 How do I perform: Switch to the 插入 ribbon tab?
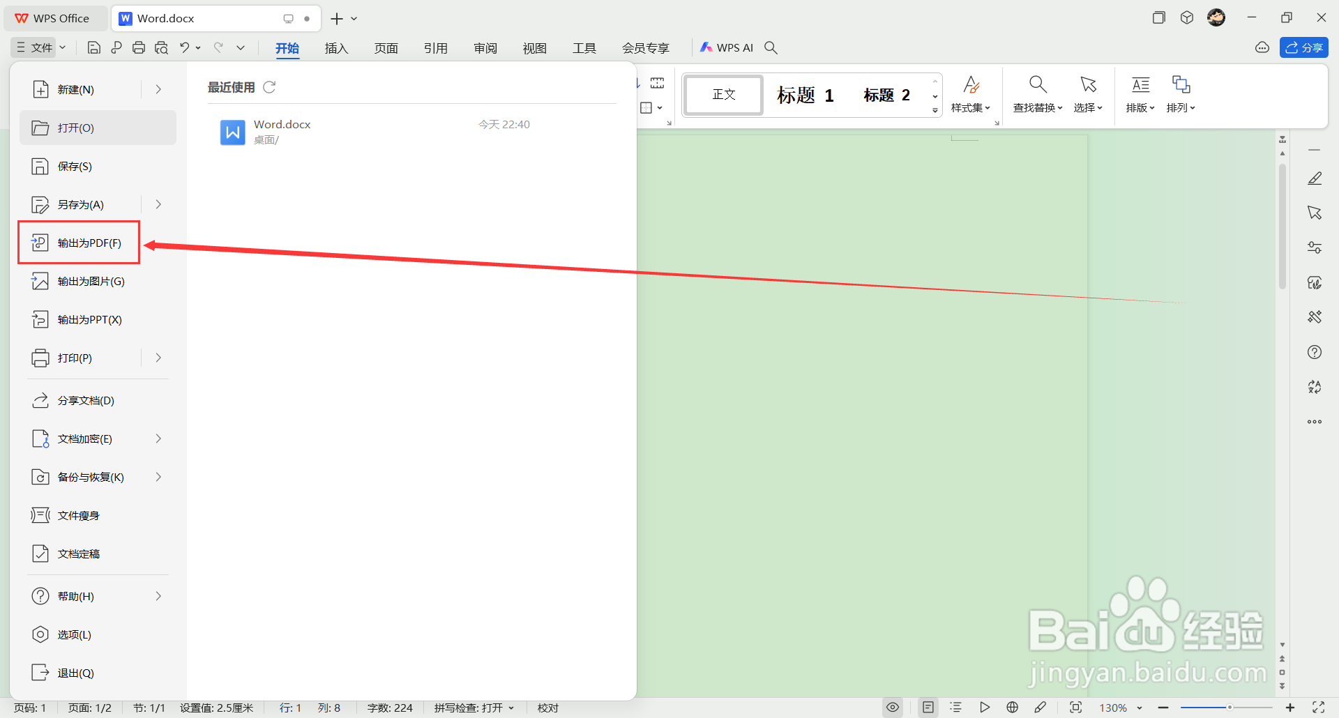pyautogui.click(x=337, y=47)
